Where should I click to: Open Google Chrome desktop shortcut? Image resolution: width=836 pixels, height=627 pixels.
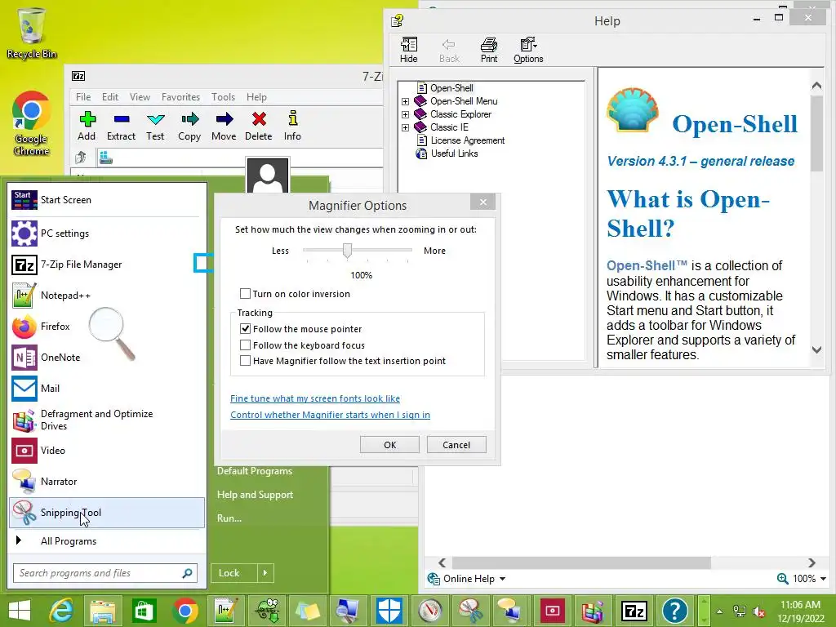coord(31,124)
